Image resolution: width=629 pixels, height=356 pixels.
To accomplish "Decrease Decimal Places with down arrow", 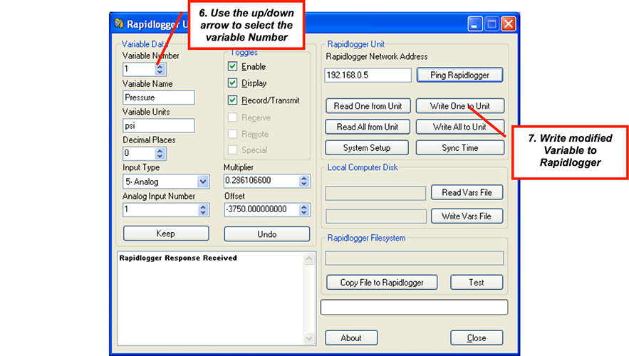I will point(160,156).
